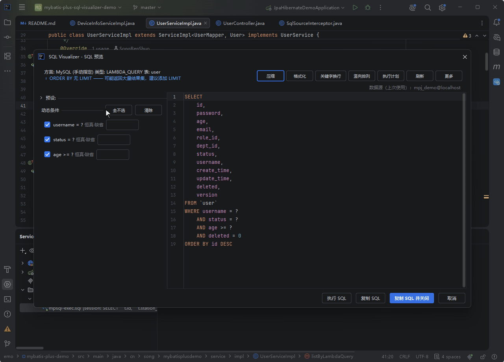Click the 执行 SQL button

click(x=337, y=298)
